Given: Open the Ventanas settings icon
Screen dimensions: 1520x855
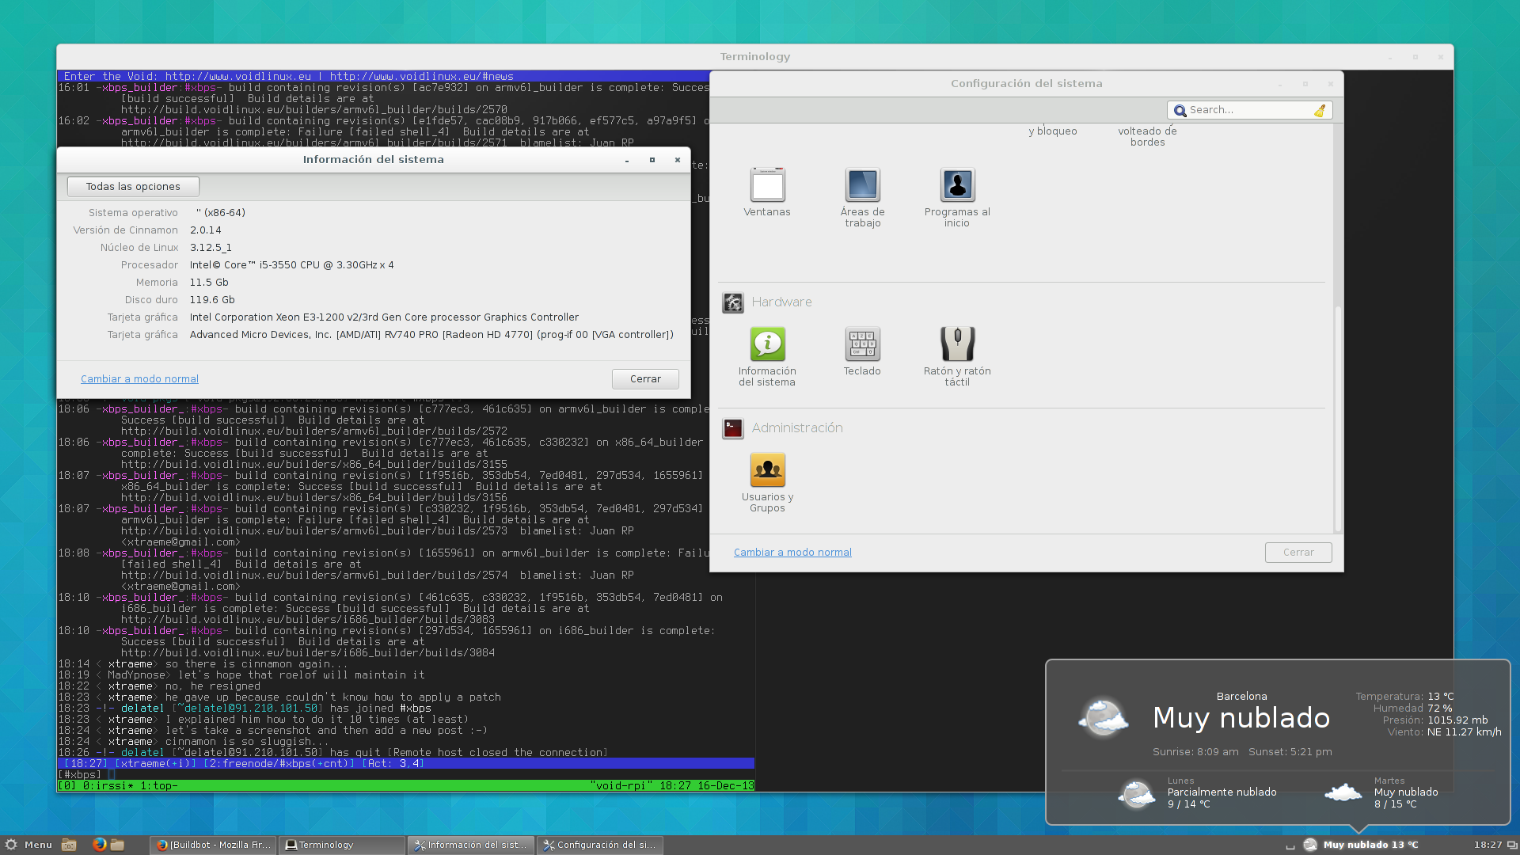Looking at the screenshot, I should click(767, 185).
